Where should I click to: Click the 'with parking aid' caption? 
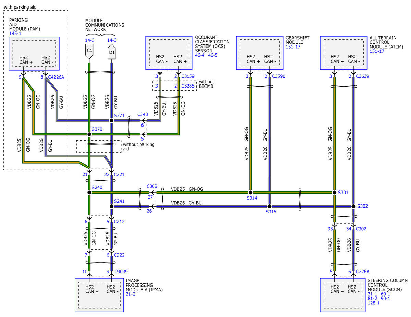click(20, 7)
